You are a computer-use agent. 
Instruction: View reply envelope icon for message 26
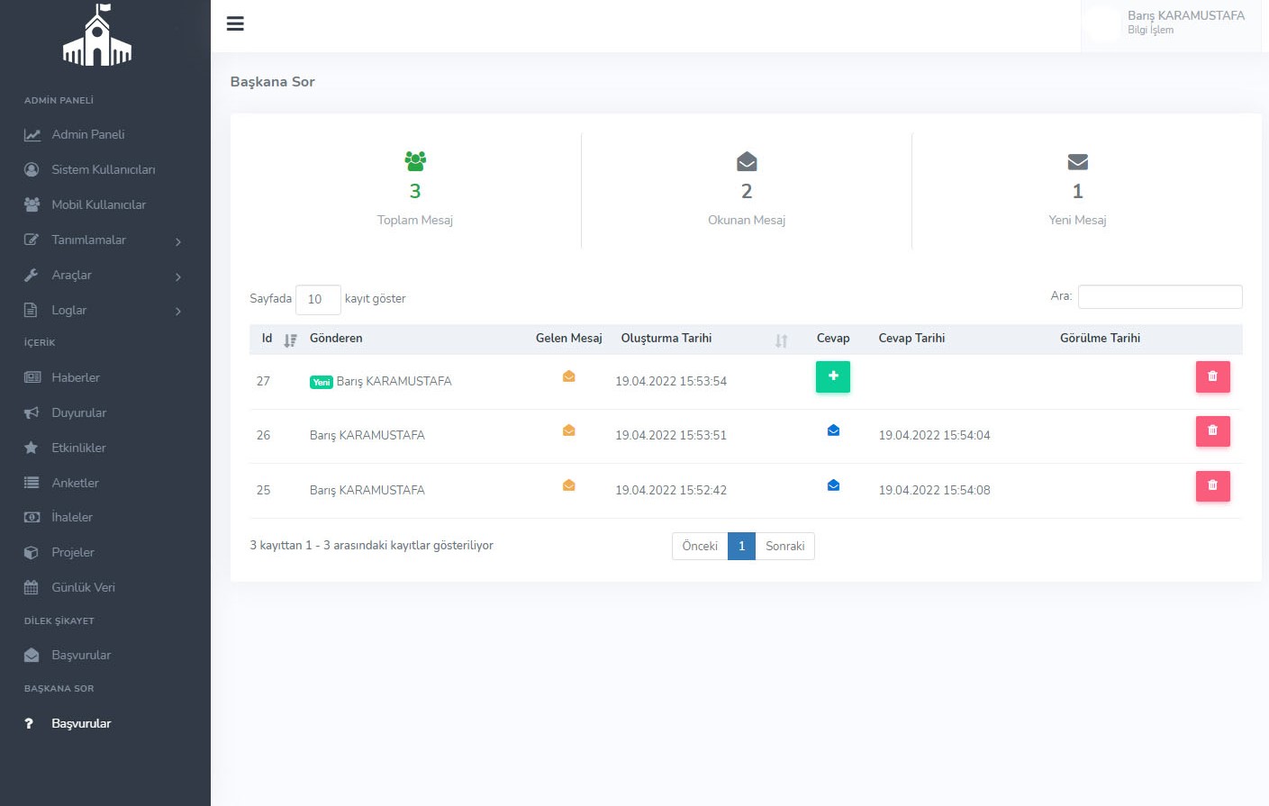tap(833, 430)
